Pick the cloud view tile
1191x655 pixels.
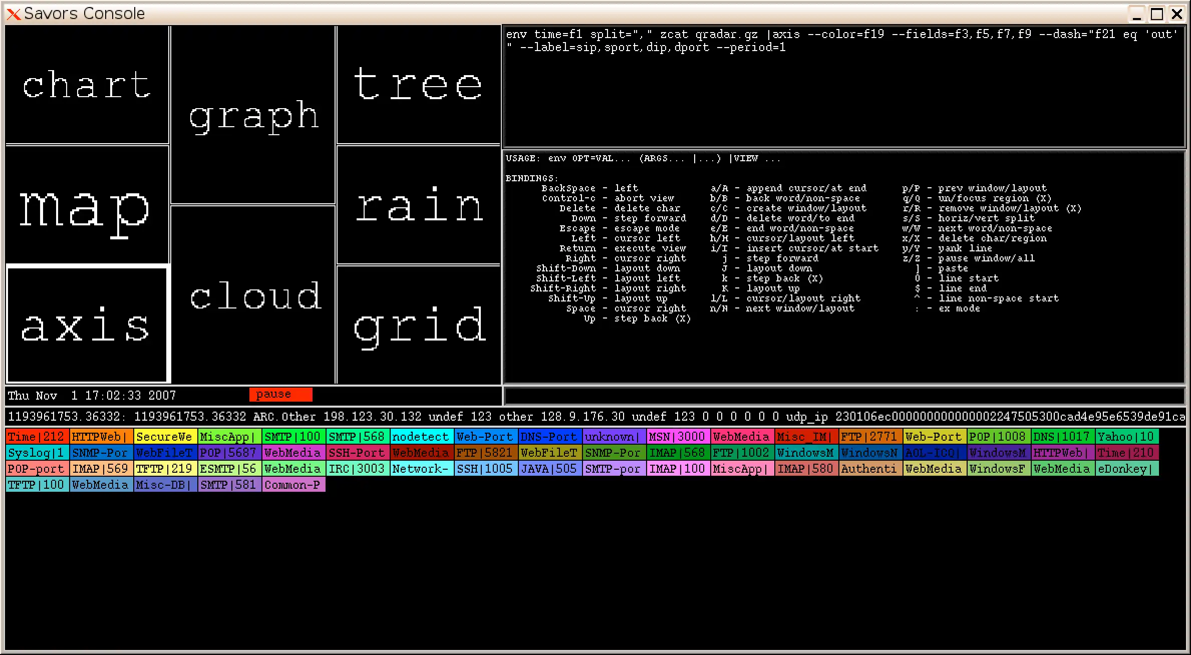253,295
